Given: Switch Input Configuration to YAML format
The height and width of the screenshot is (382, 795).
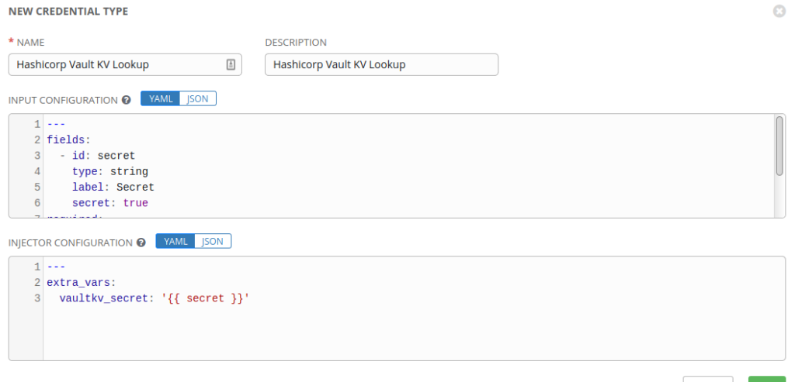Looking at the screenshot, I should coord(160,99).
